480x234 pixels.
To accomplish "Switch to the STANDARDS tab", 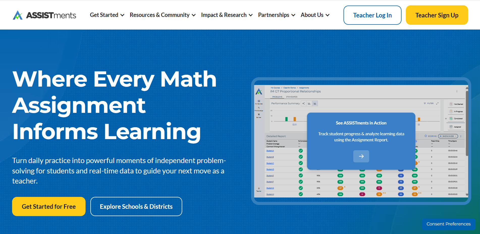I will [x=292, y=97].
